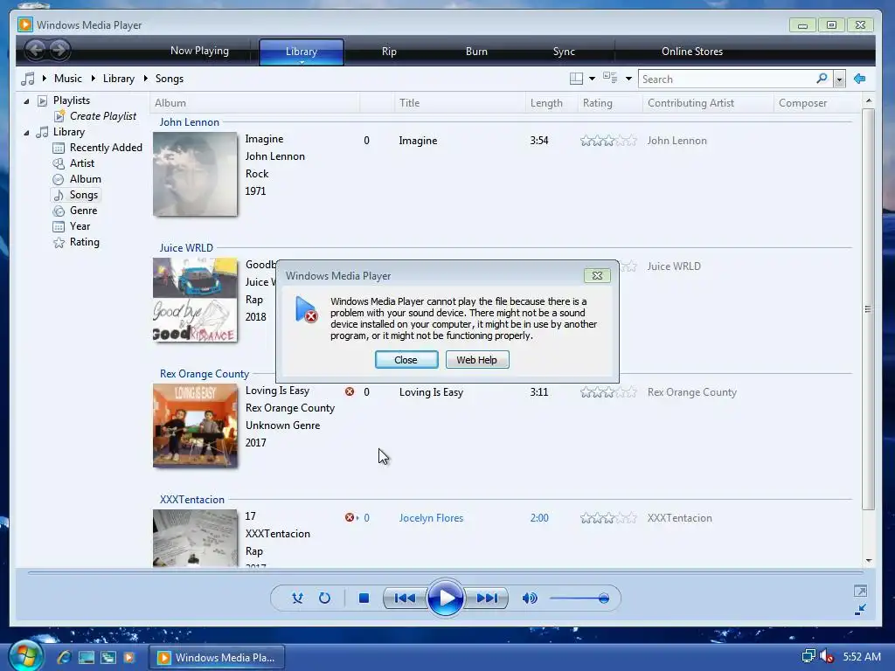Open the Windows Start orb
Screen dimensions: 895x671
(x=25, y=656)
